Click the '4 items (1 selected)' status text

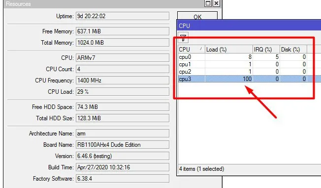202,169
